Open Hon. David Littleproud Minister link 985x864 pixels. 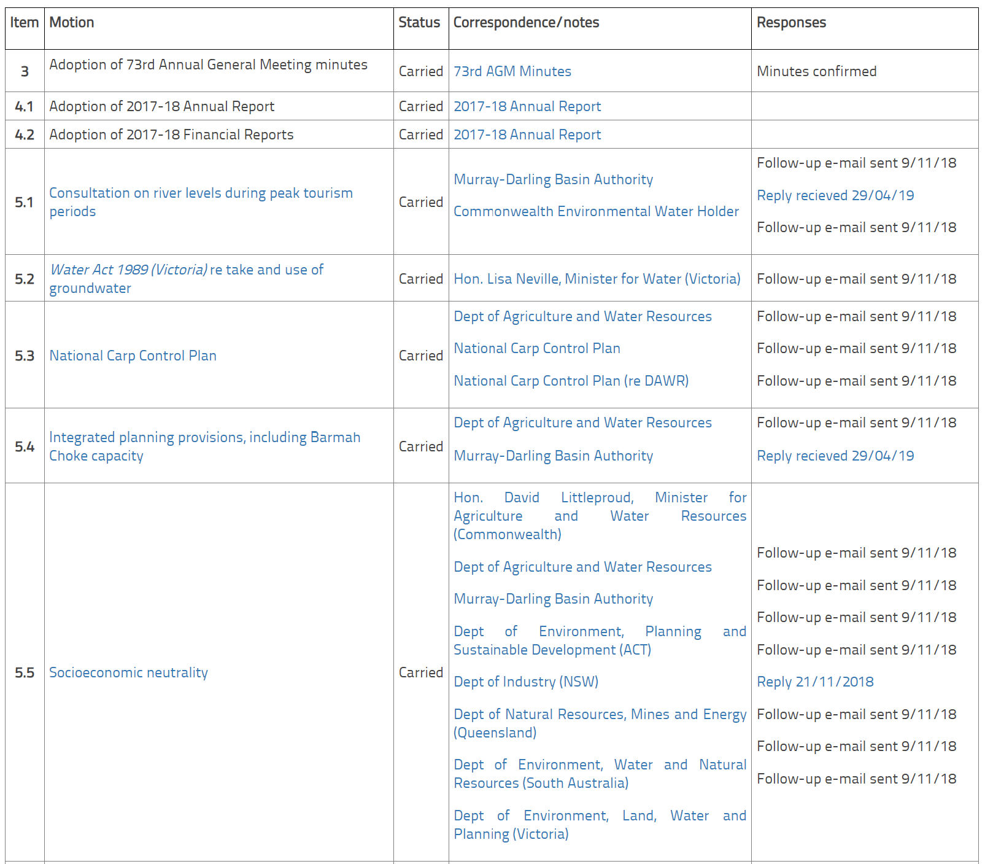[600, 516]
